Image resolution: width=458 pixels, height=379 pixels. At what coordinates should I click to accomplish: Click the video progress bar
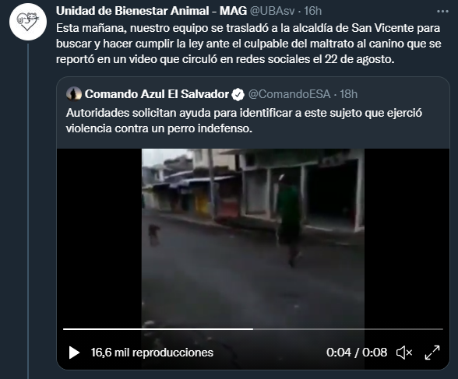[253, 329]
